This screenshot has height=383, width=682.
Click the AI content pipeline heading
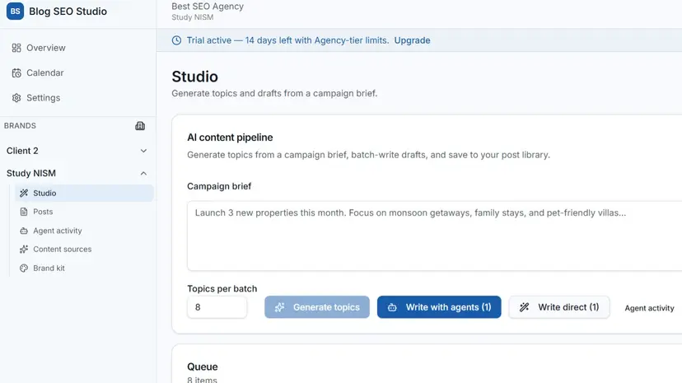[230, 138]
